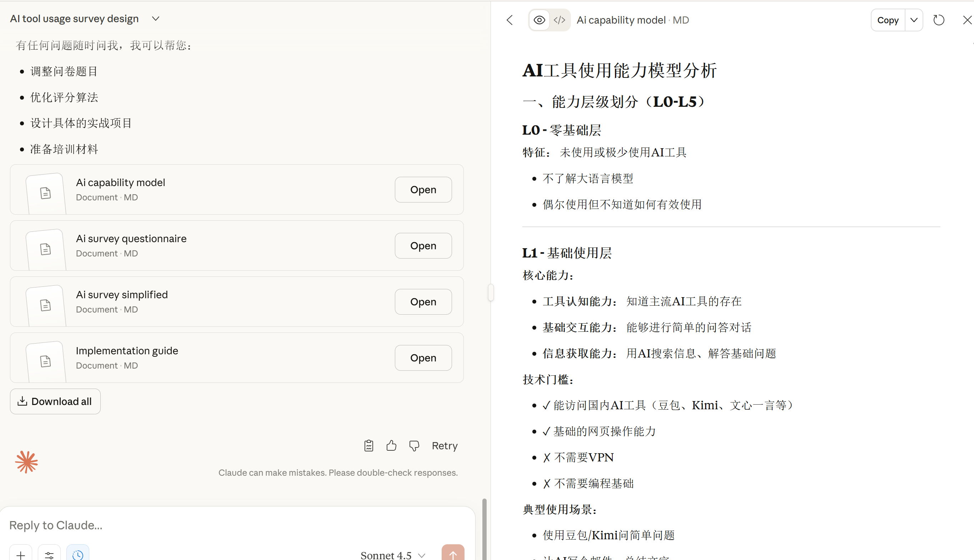Screen dimensions: 974x560
Task: Click the copy response clipboard icon
Action: [x=368, y=445]
